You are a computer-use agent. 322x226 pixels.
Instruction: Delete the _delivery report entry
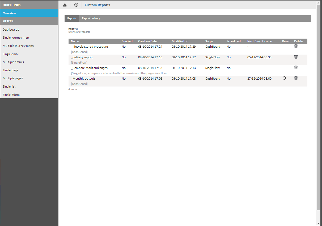(296, 57)
